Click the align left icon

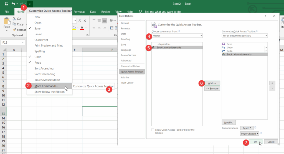(94, 28)
